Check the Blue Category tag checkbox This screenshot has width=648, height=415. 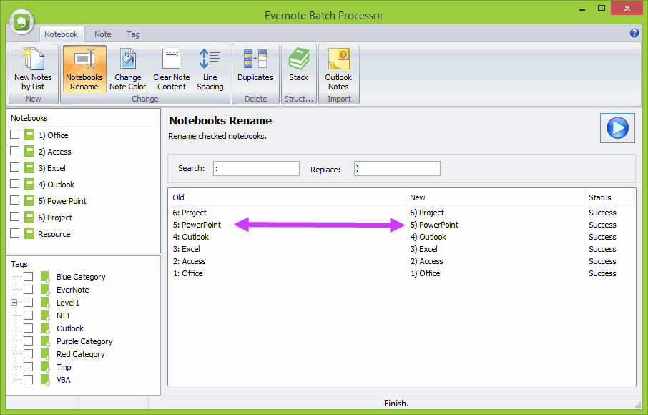point(28,276)
